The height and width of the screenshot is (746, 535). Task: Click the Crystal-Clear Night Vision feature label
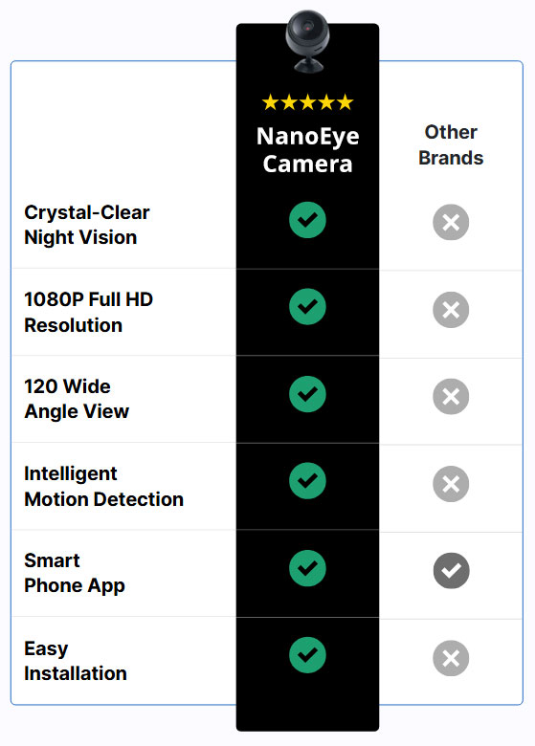87,225
